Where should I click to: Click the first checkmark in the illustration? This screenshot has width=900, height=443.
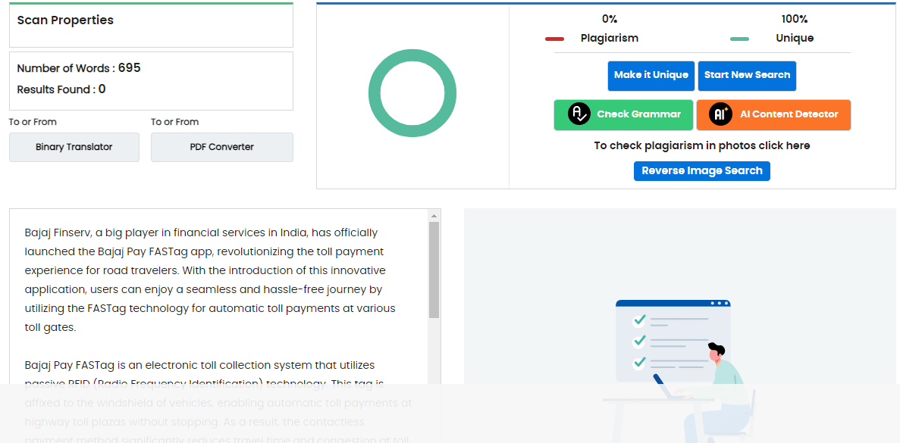coord(639,320)
